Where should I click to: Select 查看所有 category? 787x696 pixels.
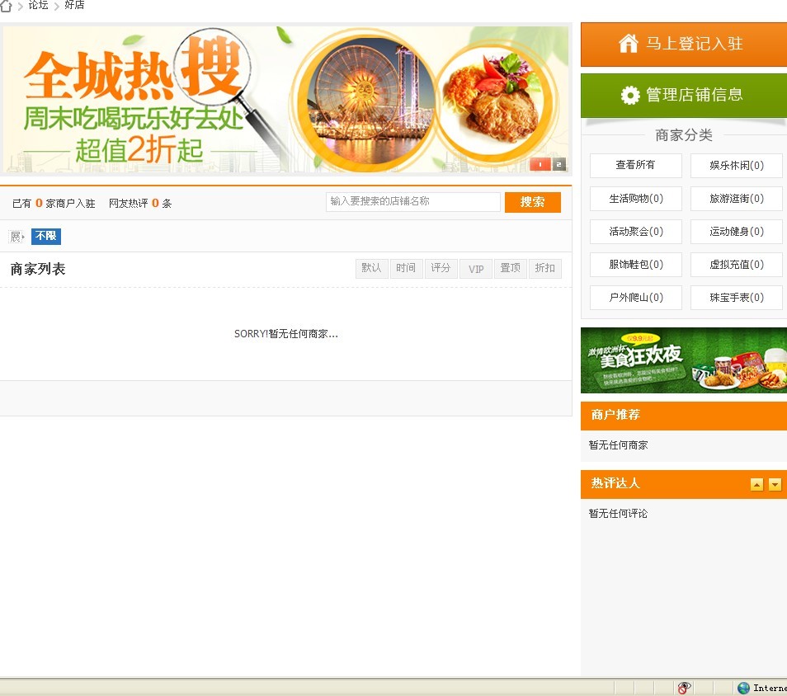(635, 166)
